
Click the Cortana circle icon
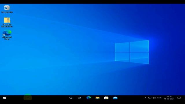pyautogui.click(x=71, y=98)
